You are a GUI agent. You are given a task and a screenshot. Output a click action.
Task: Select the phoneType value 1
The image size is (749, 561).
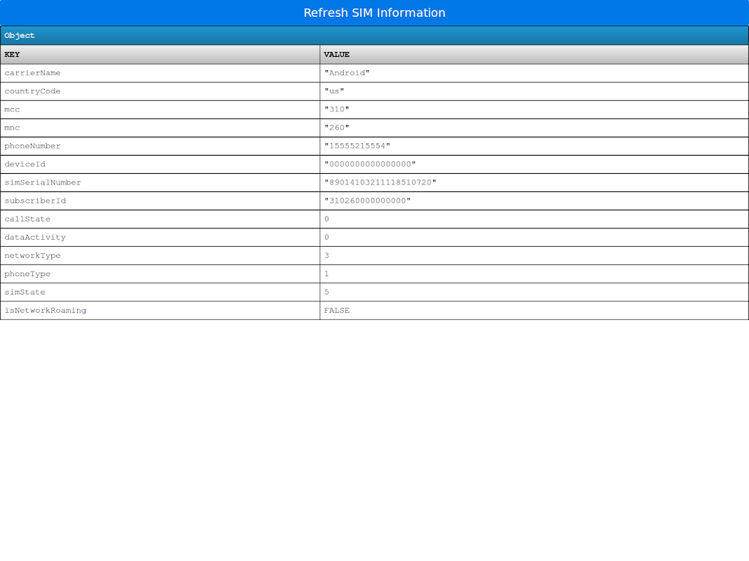pyautogui.click(x=534, y=273)
